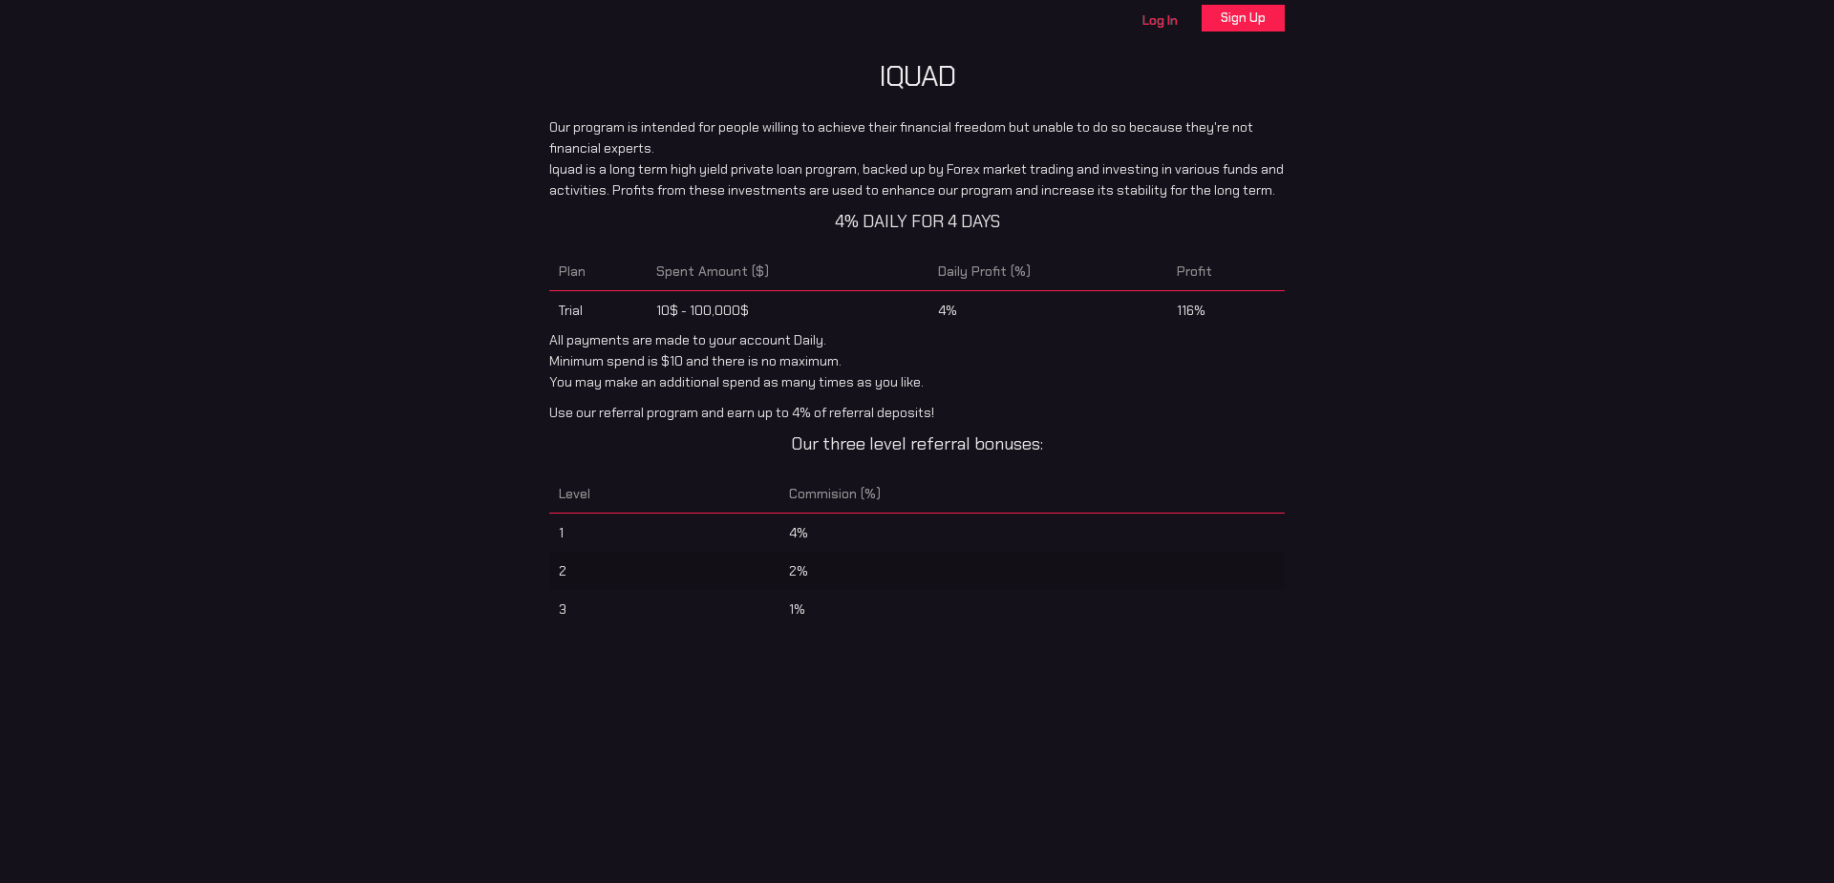Click the IQUAD site title
Viewport: 1834px width, 883px height.
[916, 76]
